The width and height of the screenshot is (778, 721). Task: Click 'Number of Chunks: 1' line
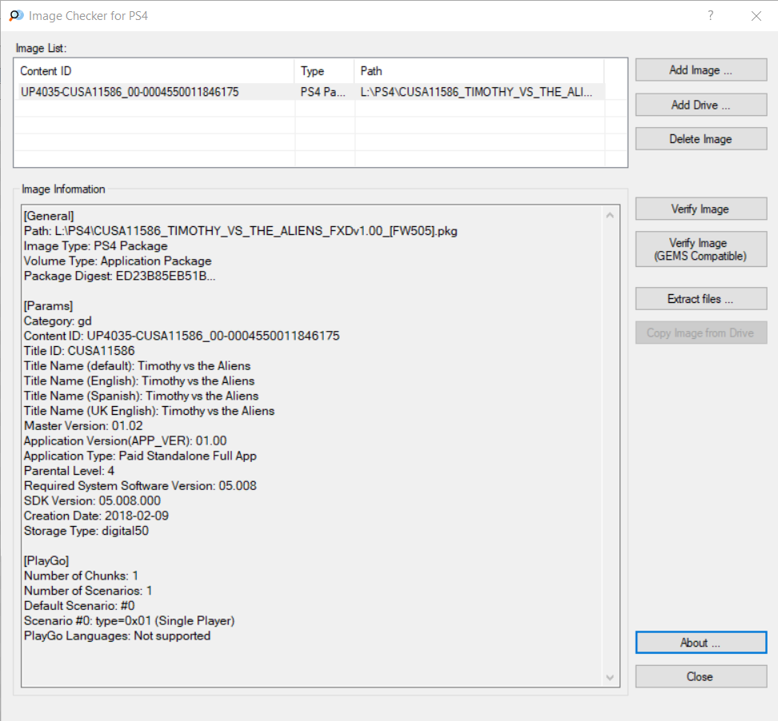[82, 576]
